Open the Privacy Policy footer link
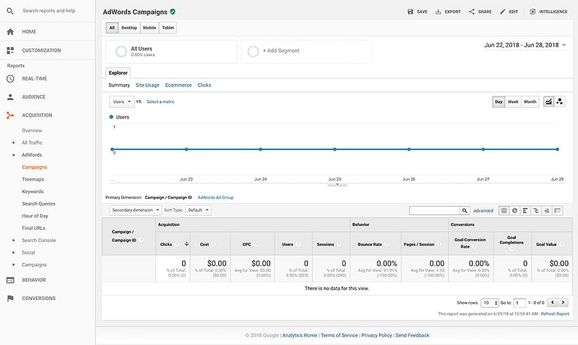The height and width of the screenshot is (345, 578). pyautogui.click(x=376, y=335)
